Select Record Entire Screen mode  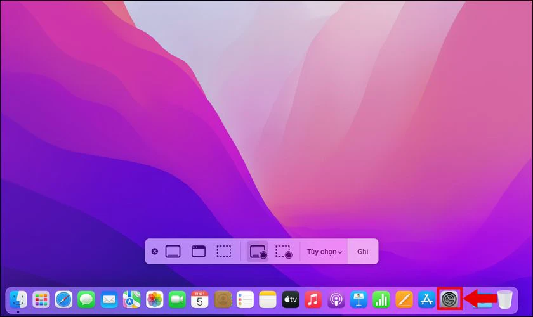[x=258, y=252]
